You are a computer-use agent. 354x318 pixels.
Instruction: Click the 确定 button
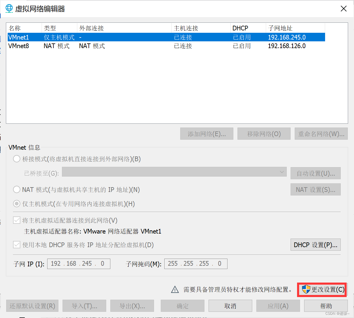(x=183, y=306)
